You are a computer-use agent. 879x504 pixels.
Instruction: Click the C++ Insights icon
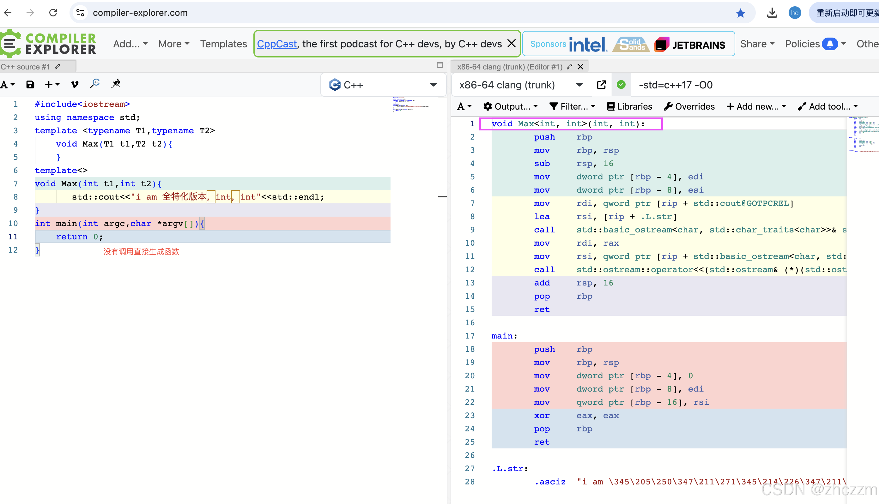pos(116,83)
